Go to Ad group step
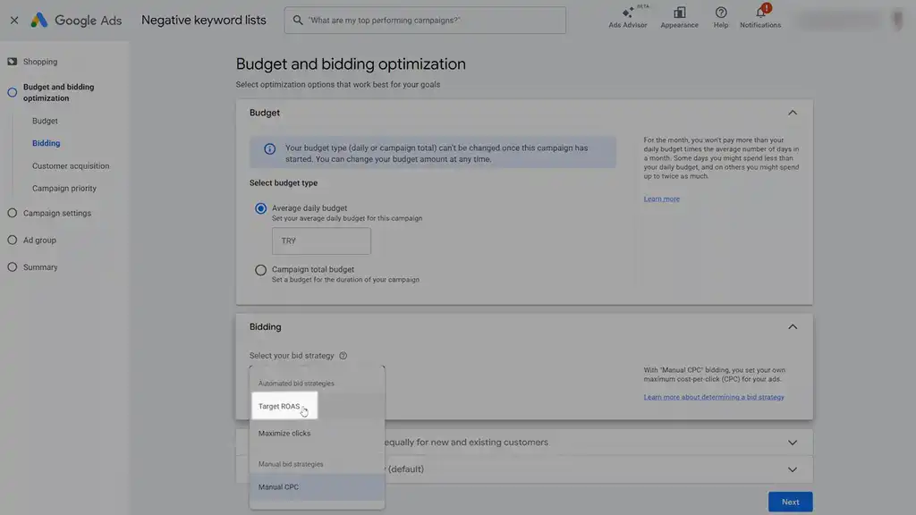The width and height of the screenshot is (916, 515). point(39,240)
